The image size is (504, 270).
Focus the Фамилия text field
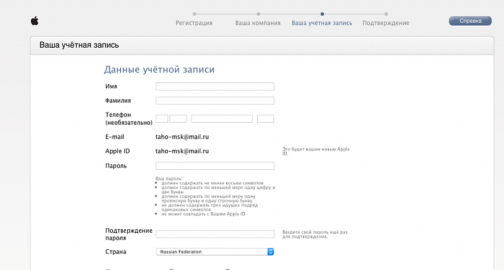[215, 101]
